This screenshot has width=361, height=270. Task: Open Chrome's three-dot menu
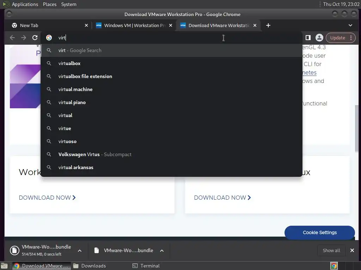(x=351, y=38)
